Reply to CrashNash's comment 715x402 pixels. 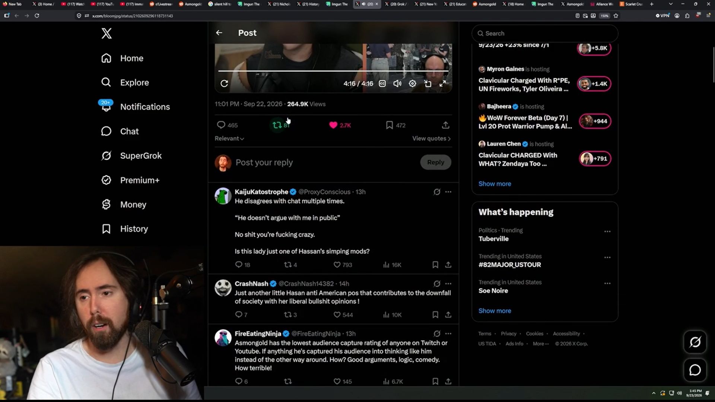[x=239, y=315]
